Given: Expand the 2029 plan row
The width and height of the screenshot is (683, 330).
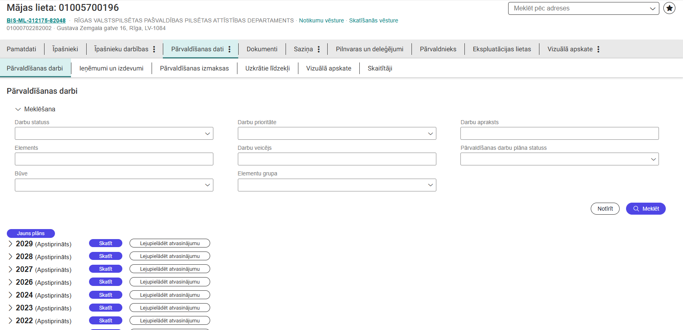Looking at the screenshot, I should tap(10, 244).
